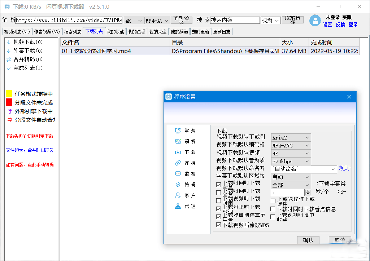Open the 连接 (Connection) settings icon
Viewport: 370px width, 261px height.
[178, 163]
